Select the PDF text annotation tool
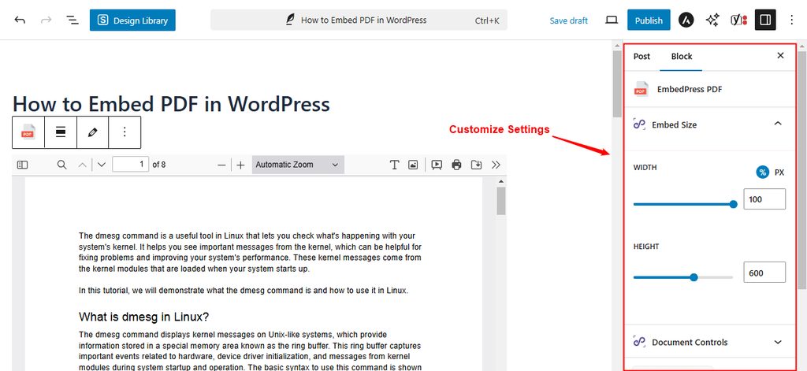 394,165
